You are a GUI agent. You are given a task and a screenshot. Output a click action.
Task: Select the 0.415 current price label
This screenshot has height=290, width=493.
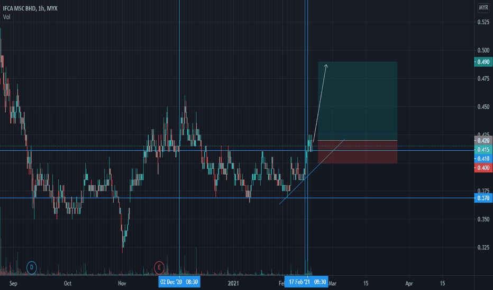coord(483,150)
